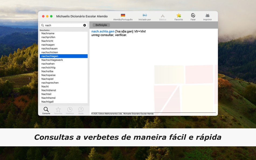Select 'nachschauen' in results list
Viewport: 256px width, 160px height.
(64, 48)
